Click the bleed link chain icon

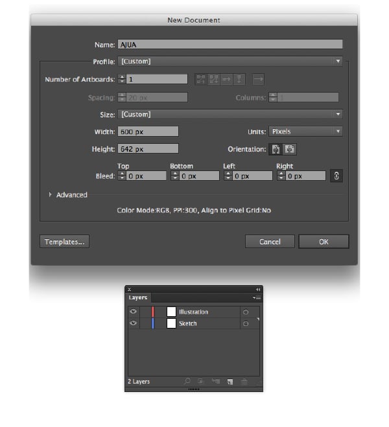(x=336, y=176)
